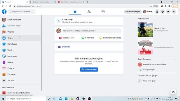Click the Criar sala button
Image resolution: width=180 pixels, height=101 pixels.
click(x=64, y=47)
